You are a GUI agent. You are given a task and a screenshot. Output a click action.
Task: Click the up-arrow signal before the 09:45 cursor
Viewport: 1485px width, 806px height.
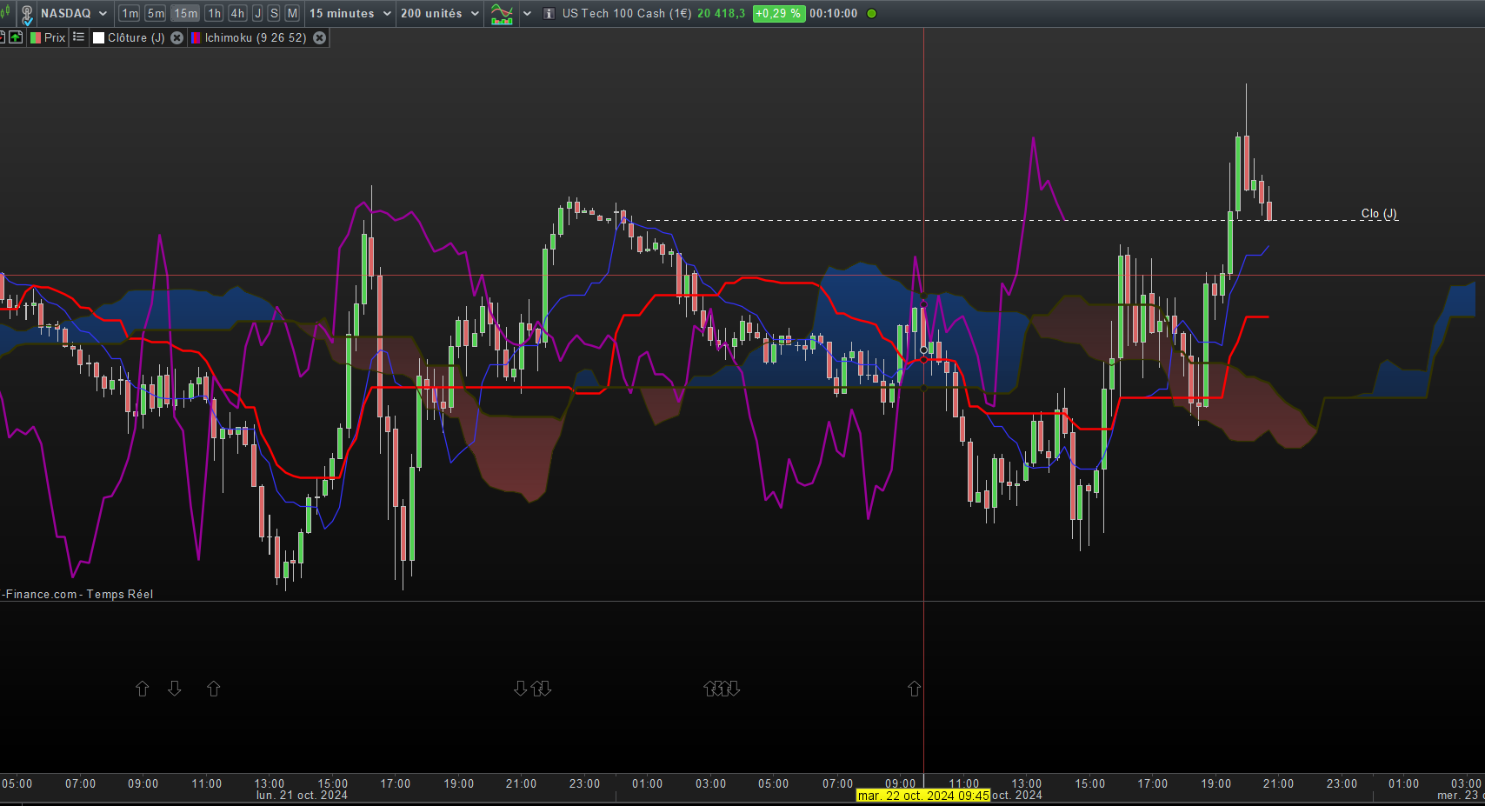(914, 689)
